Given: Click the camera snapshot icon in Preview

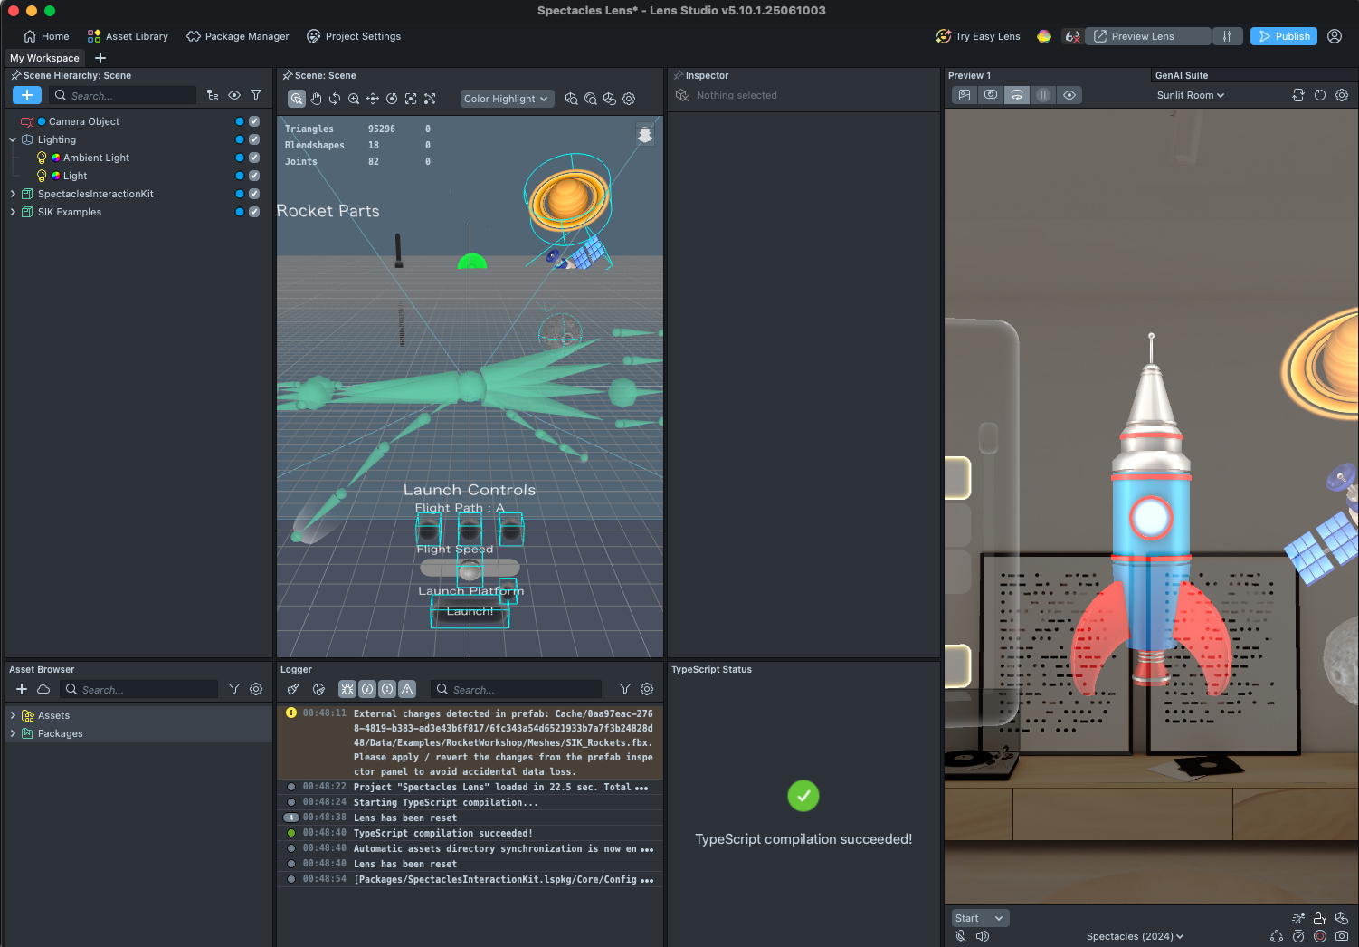Looking at the screenshot, I should click(x=1341, y=936).
